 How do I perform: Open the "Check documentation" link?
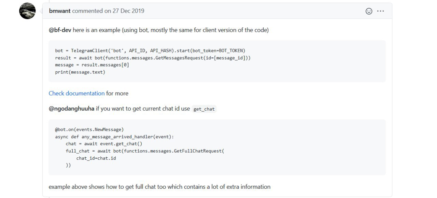pos(76,93)
